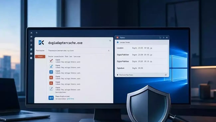Click the blue '01' icon in the list

point(51,98)
